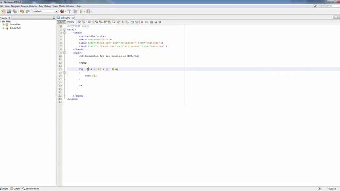Click the Build Project hammer icon
This screenshot has height=191, width=340.
69,11
